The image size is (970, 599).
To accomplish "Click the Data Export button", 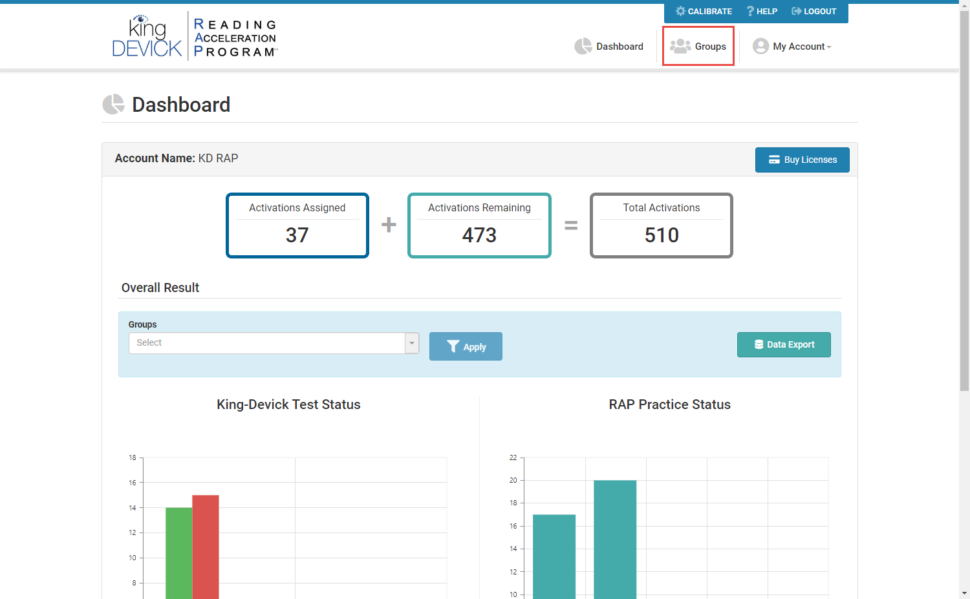I will (x=784, y=344).
